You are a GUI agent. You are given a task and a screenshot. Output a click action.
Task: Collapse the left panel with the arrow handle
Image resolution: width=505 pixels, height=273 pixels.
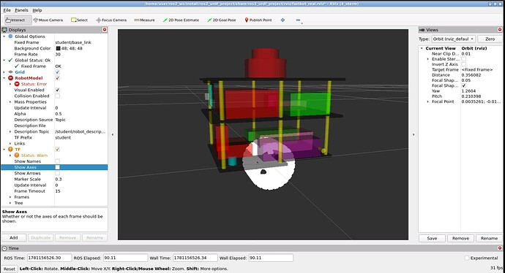click(x=113, y=134)
